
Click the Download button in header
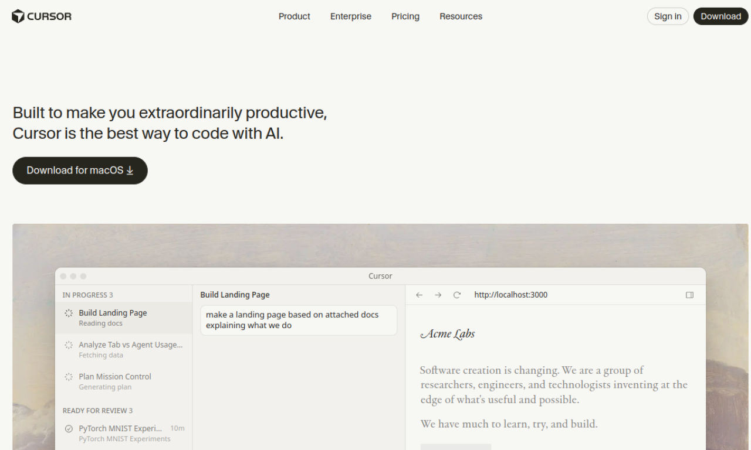point(720,16)
